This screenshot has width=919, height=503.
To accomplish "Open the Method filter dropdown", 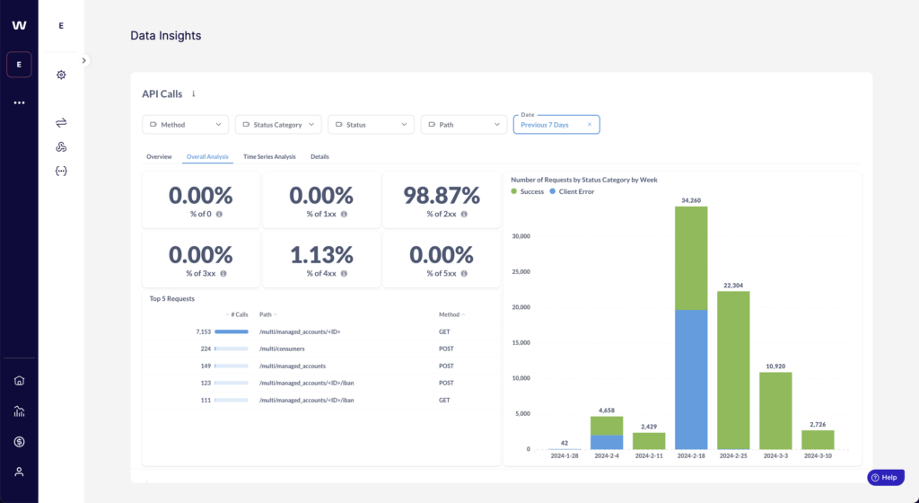I will tap(186, 125).
